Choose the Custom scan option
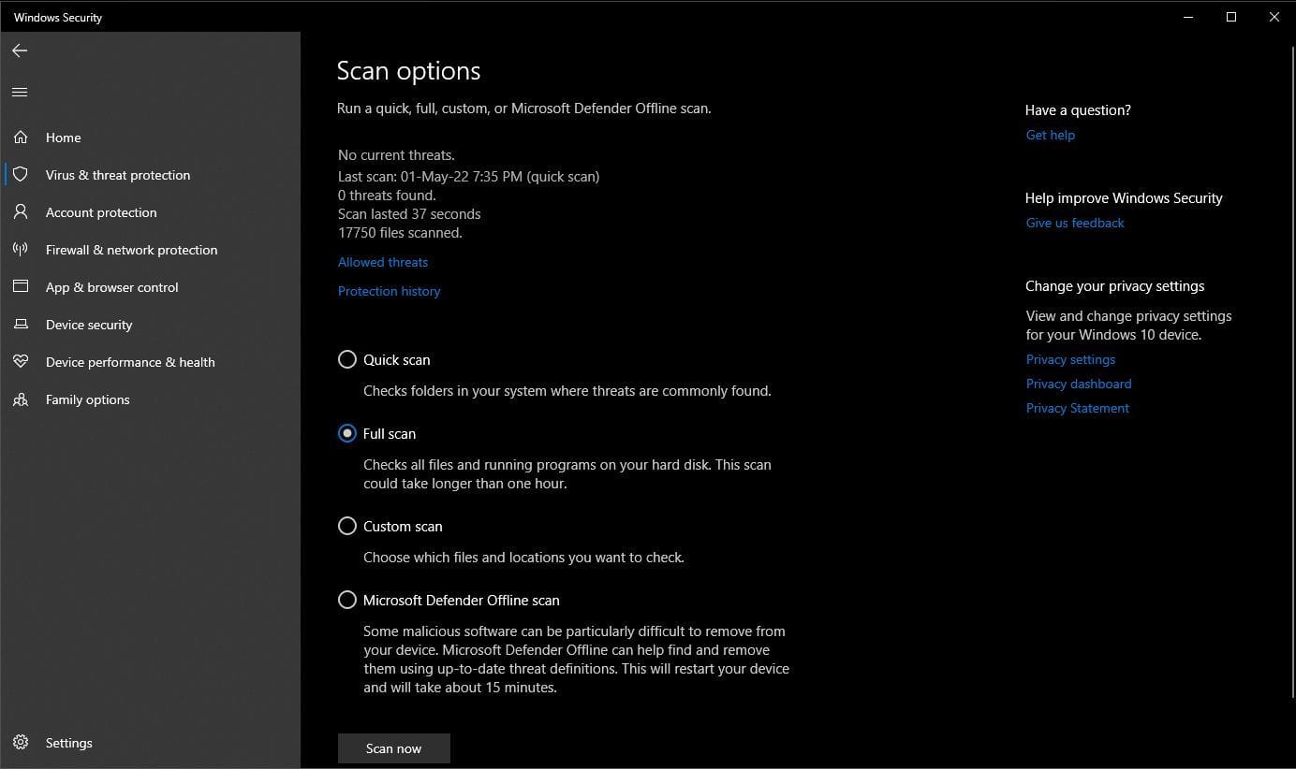1296x769 pixels. click(x=347, y=526)
